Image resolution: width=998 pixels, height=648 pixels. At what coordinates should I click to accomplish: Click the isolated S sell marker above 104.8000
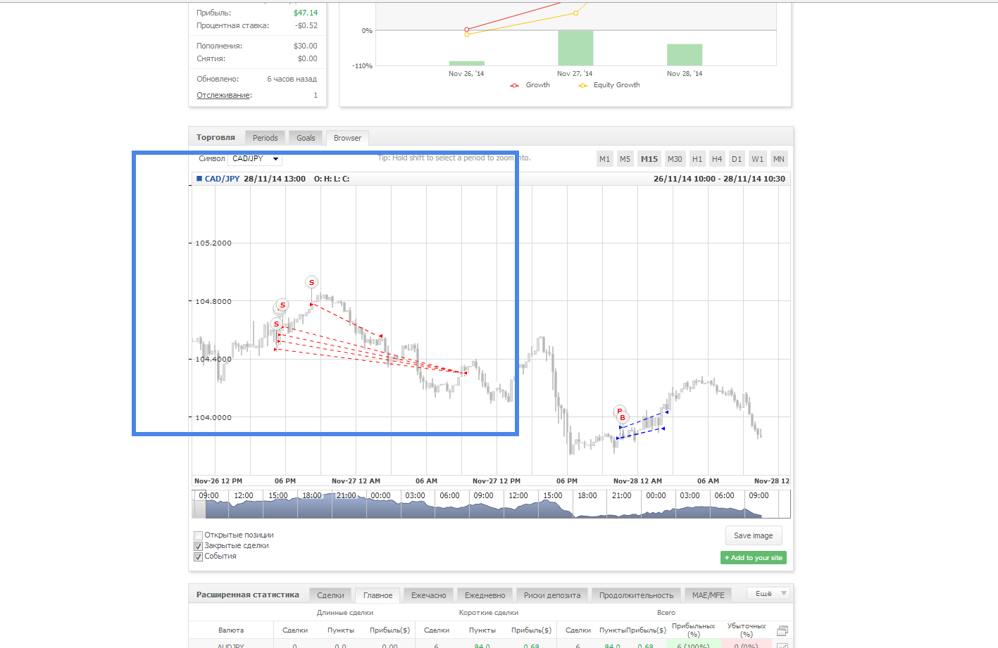pyautogui.click(x=312, y=282)
